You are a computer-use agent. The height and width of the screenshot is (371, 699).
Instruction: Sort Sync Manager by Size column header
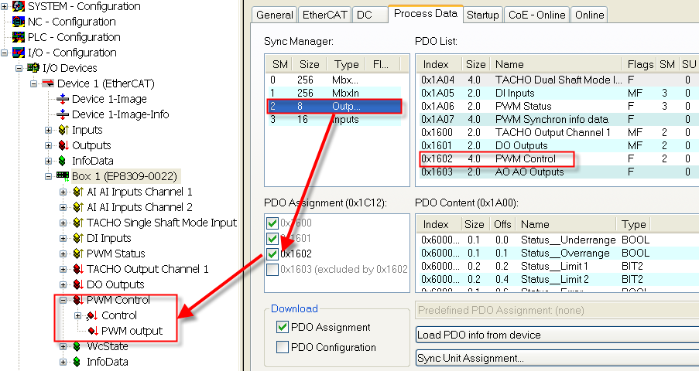click(310, 65)
